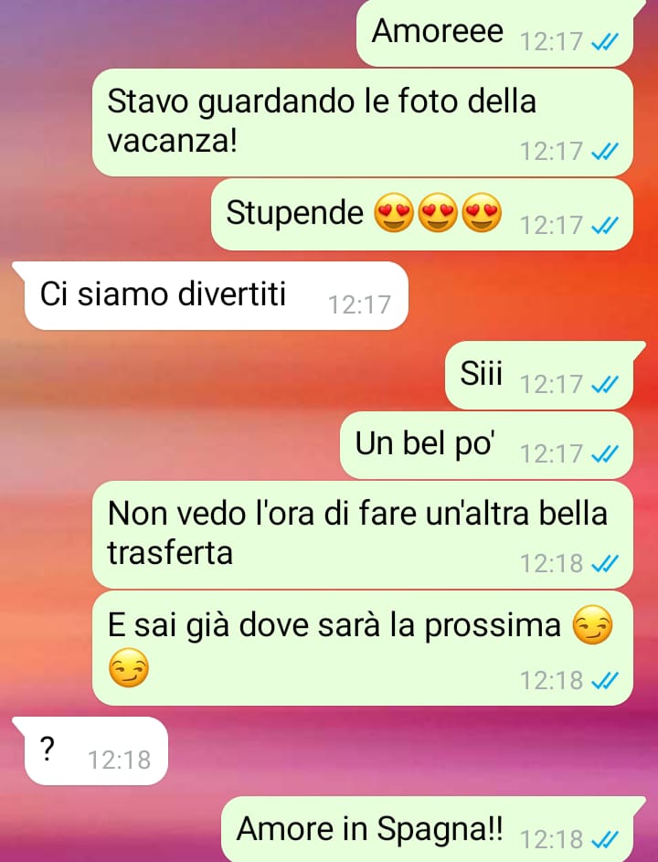The height and width of the screenshot is (862, 658).
Task: Tap the double check on "Un bel po'" message
Action: (x=605, y=453)
